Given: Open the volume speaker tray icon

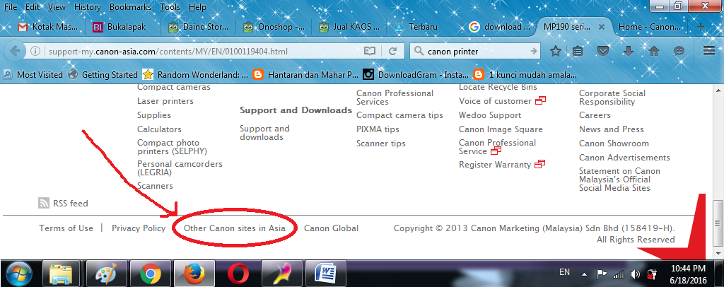Looking at the screenshot, I should (635, 274).
